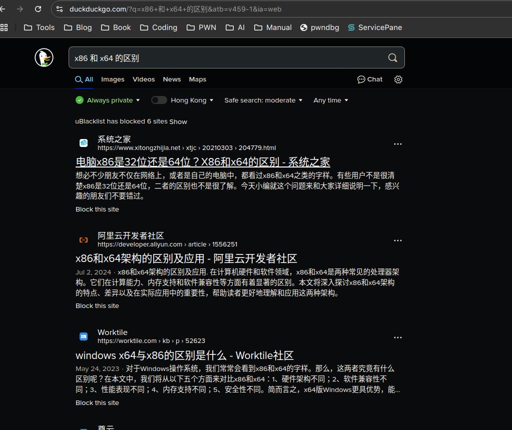Open more options for 系统之家 result
Image resolution: width=512 pixels, height=430 pixels.
(398, 144)
